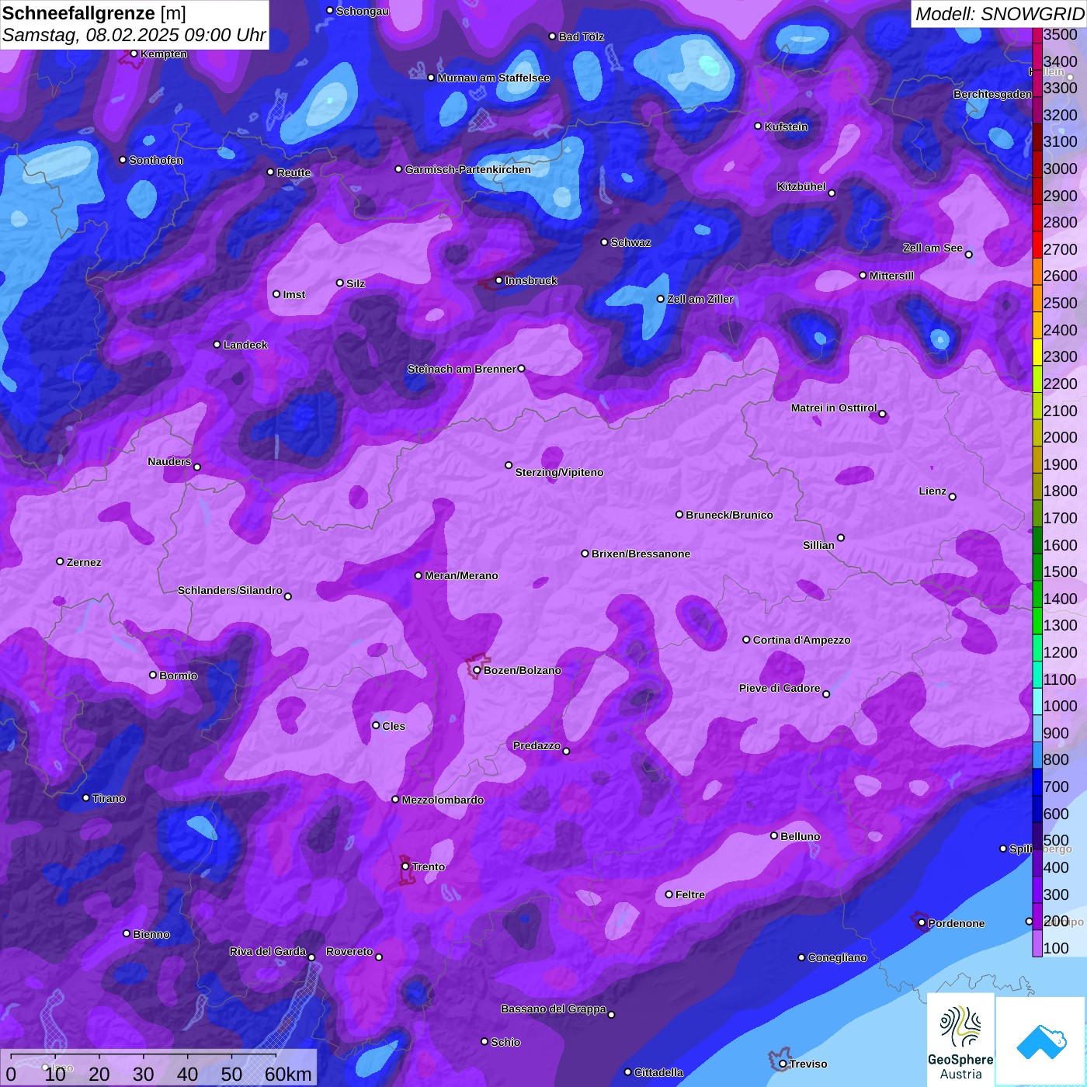Click the Steinach am Brenner label
Screen dimensions: 1087x1087
click(462, 369)
